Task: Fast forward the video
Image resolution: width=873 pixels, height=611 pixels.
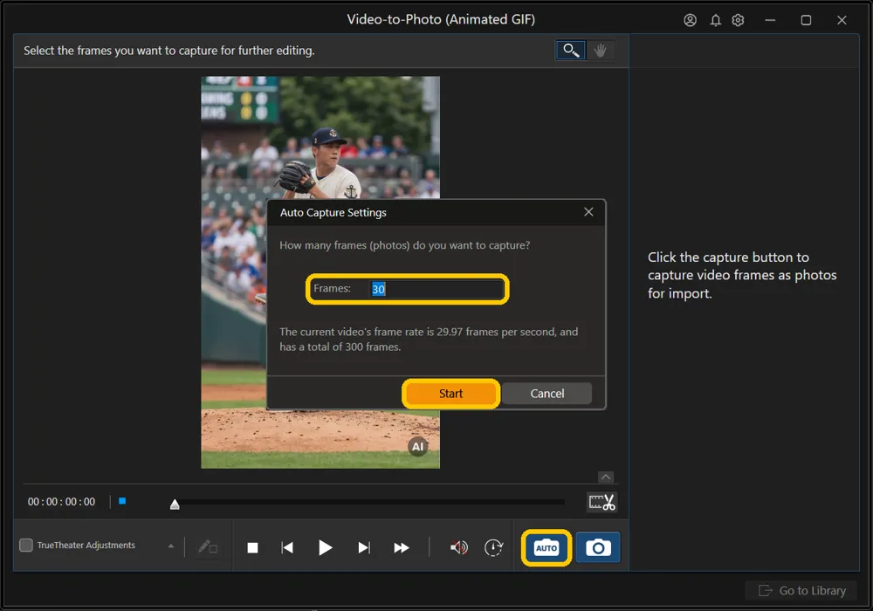Action: (x=402, y=548)
